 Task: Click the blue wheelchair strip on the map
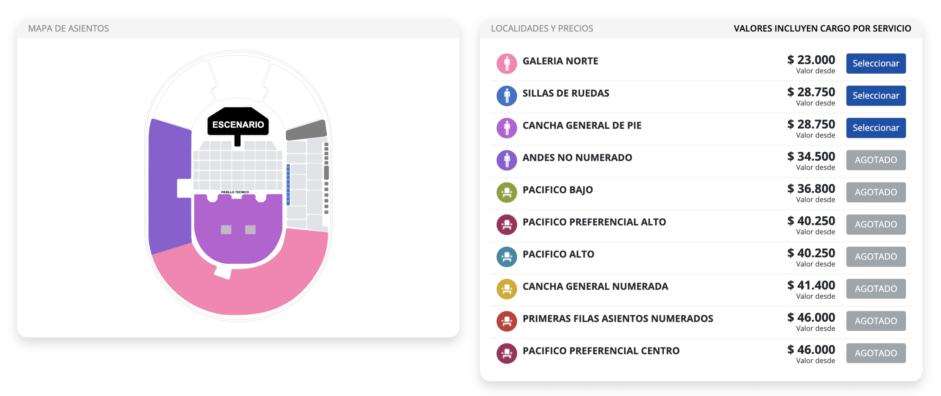288,184
